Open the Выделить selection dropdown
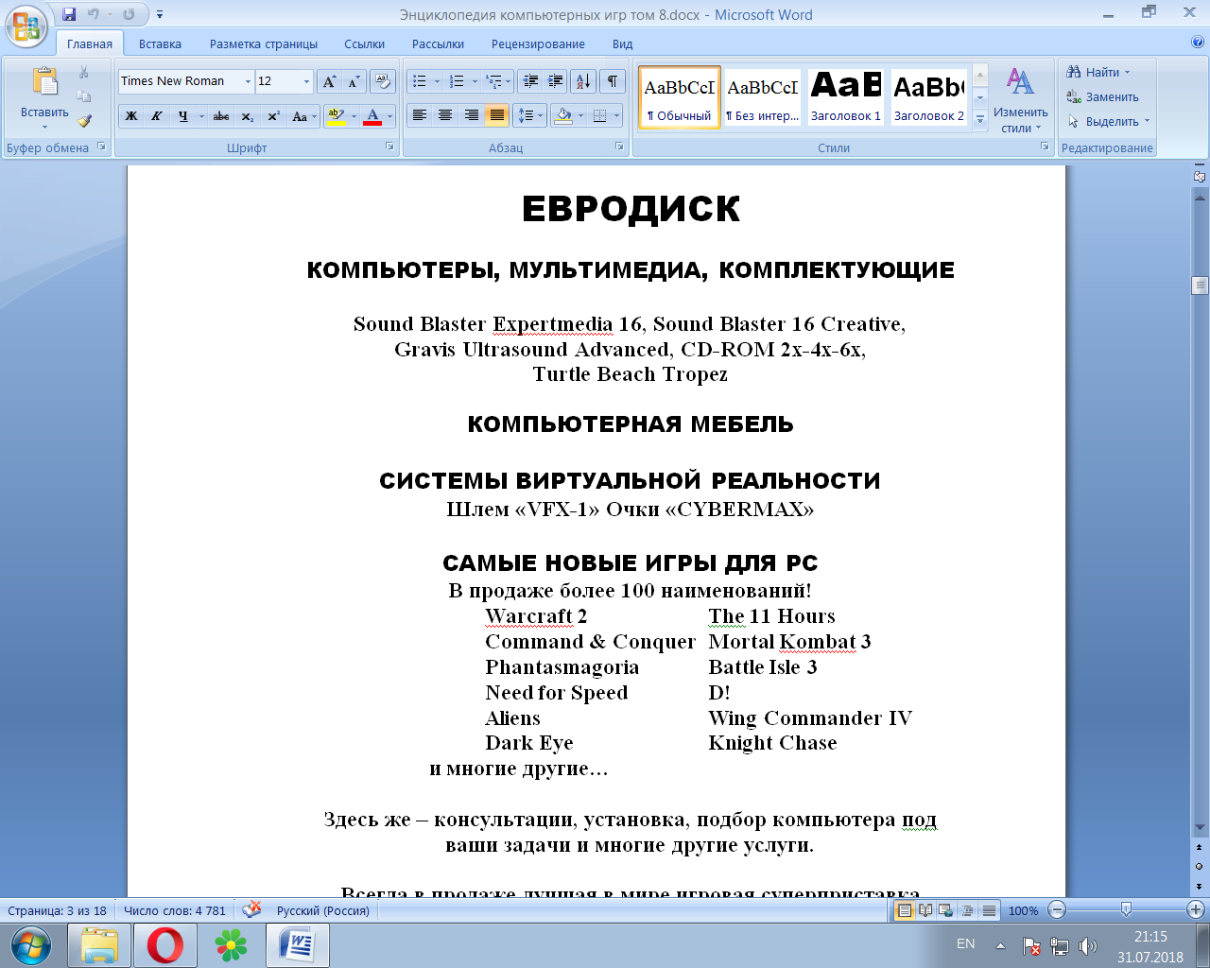The image size is (1210, 968). click(x=1108, y=121)
